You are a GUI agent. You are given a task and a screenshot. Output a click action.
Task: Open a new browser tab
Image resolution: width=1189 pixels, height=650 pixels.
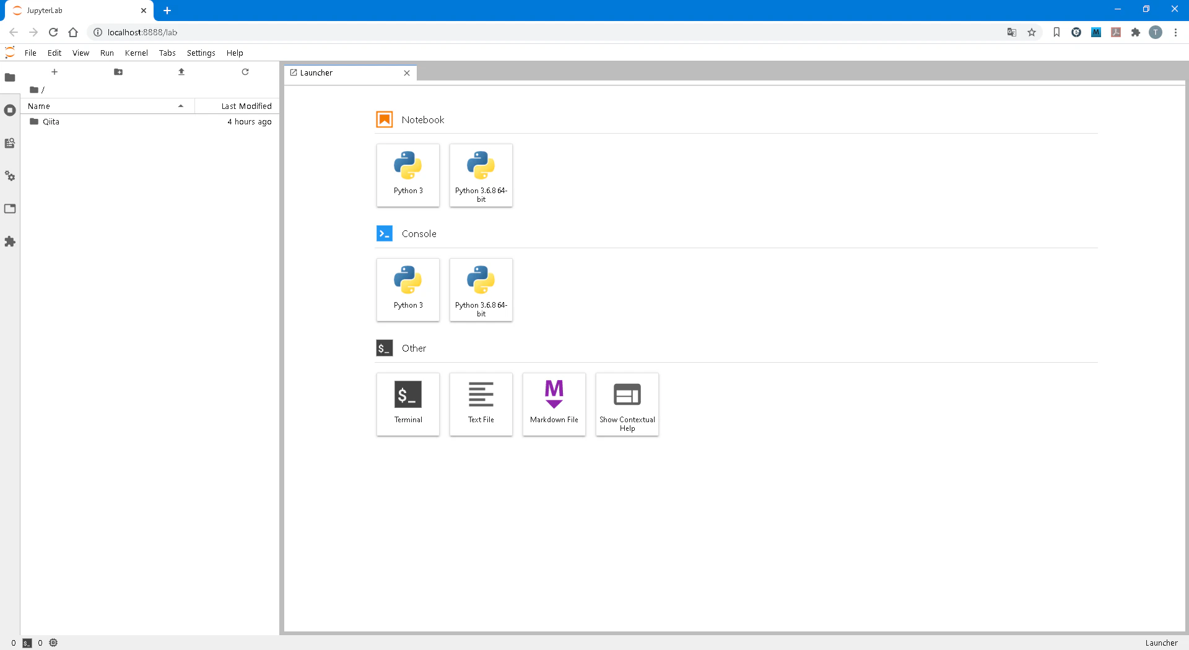[167, 11]
